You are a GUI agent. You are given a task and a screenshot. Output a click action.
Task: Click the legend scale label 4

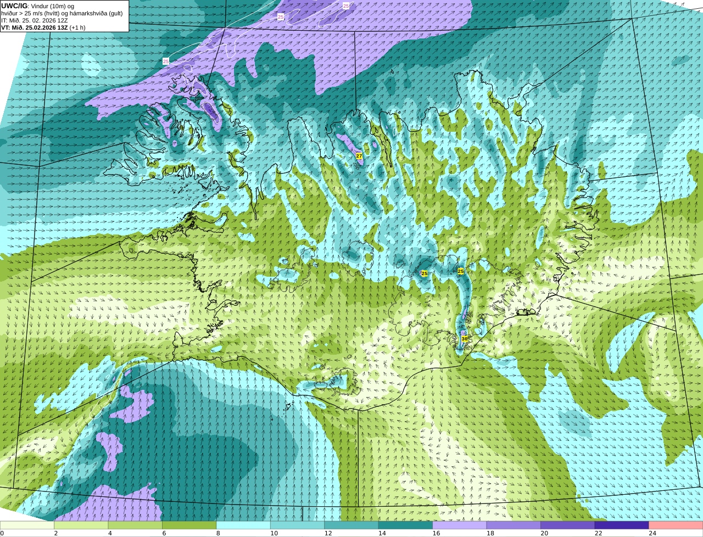tap(110, 533)
